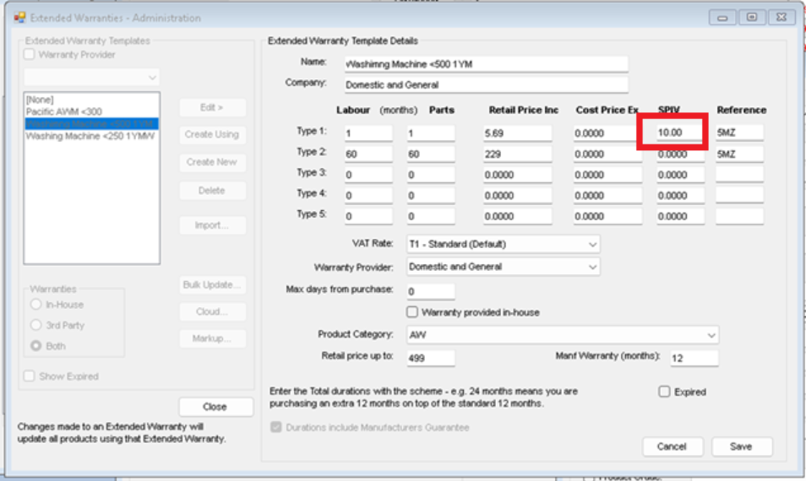Click the Type 3 Retail Price field
The width and height of the screenshot is (806, 481).
(x=517, y=175)
